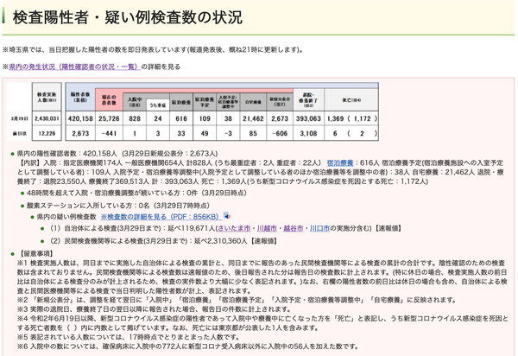Click the 県内の疑い例検査数 bullet text

coord(66,217)
